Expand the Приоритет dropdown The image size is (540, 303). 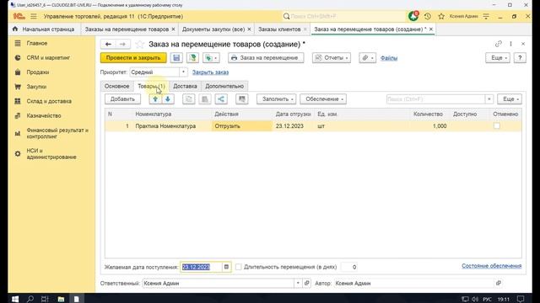pyautogui.click(x=183, y=72)
